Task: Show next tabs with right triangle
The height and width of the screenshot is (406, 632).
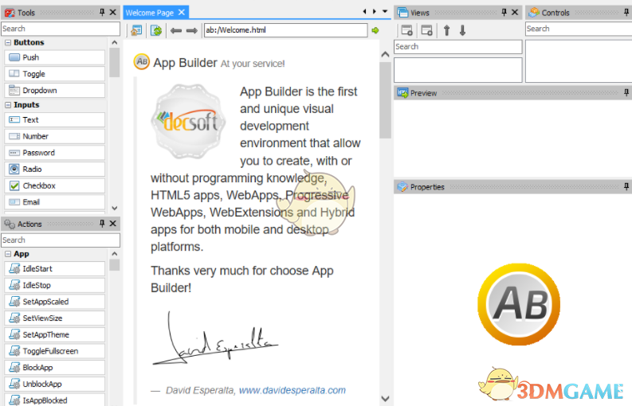Action: [375, 11]
